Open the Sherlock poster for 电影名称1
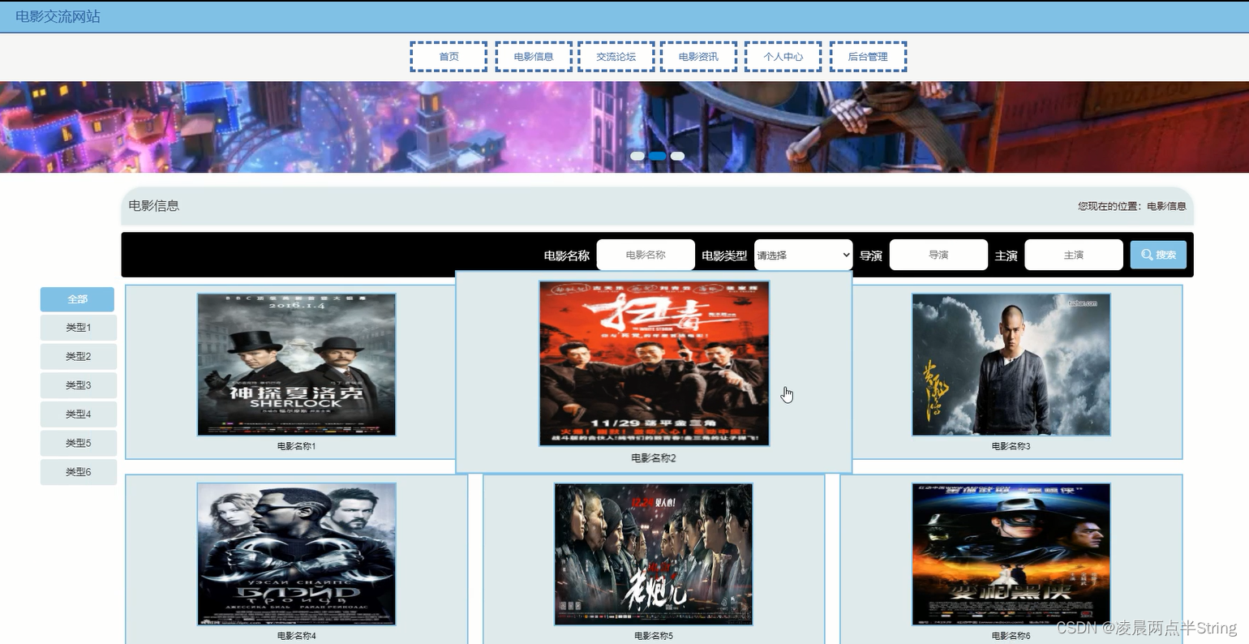The width and height of the screenshot is (1249, 644). 297,365
